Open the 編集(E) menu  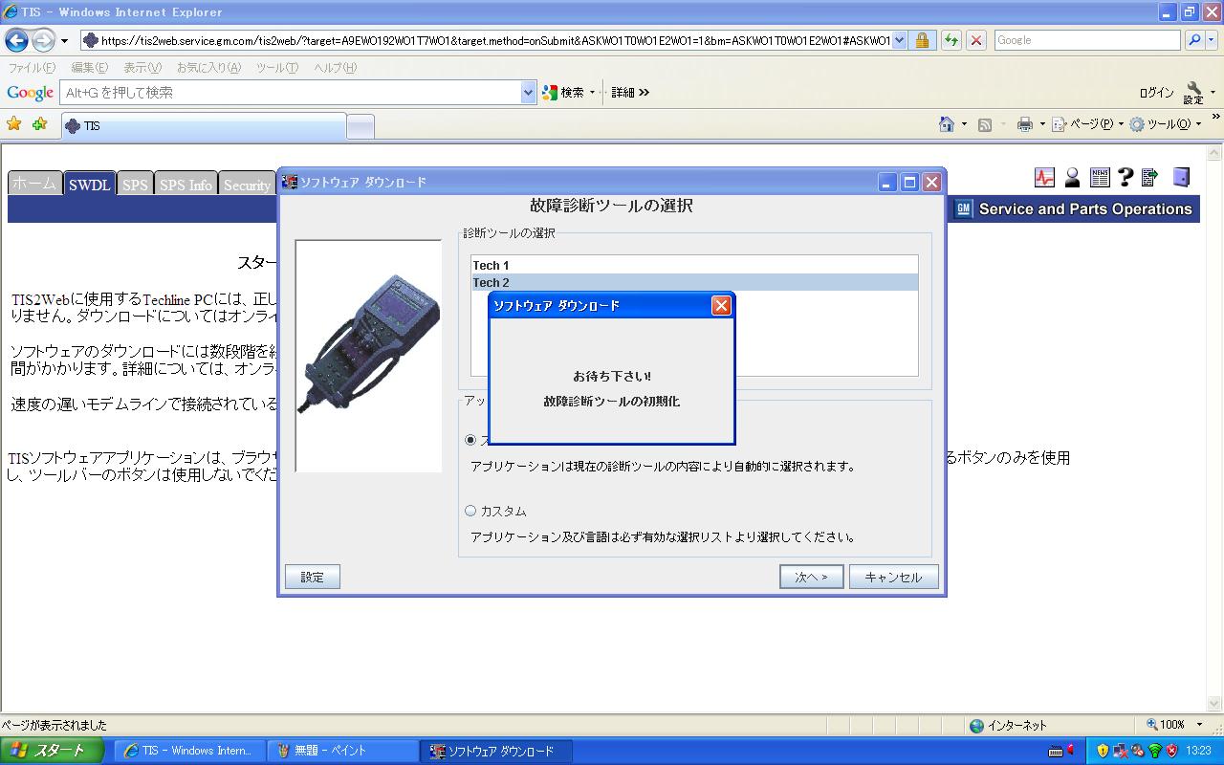point(90,68)
